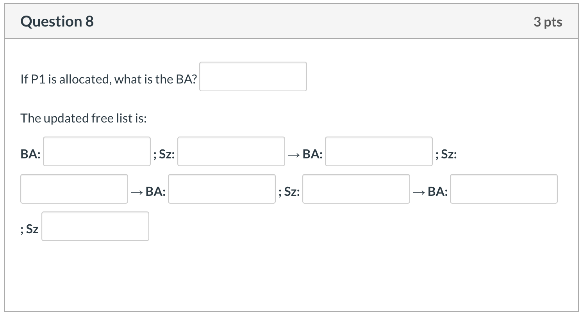Click 'The updated free list is:' text
582x316 pixels.
pyautogui.click(x=84, y=118)
